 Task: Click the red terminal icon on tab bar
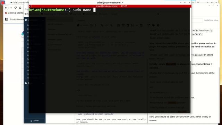coord(30,6)
